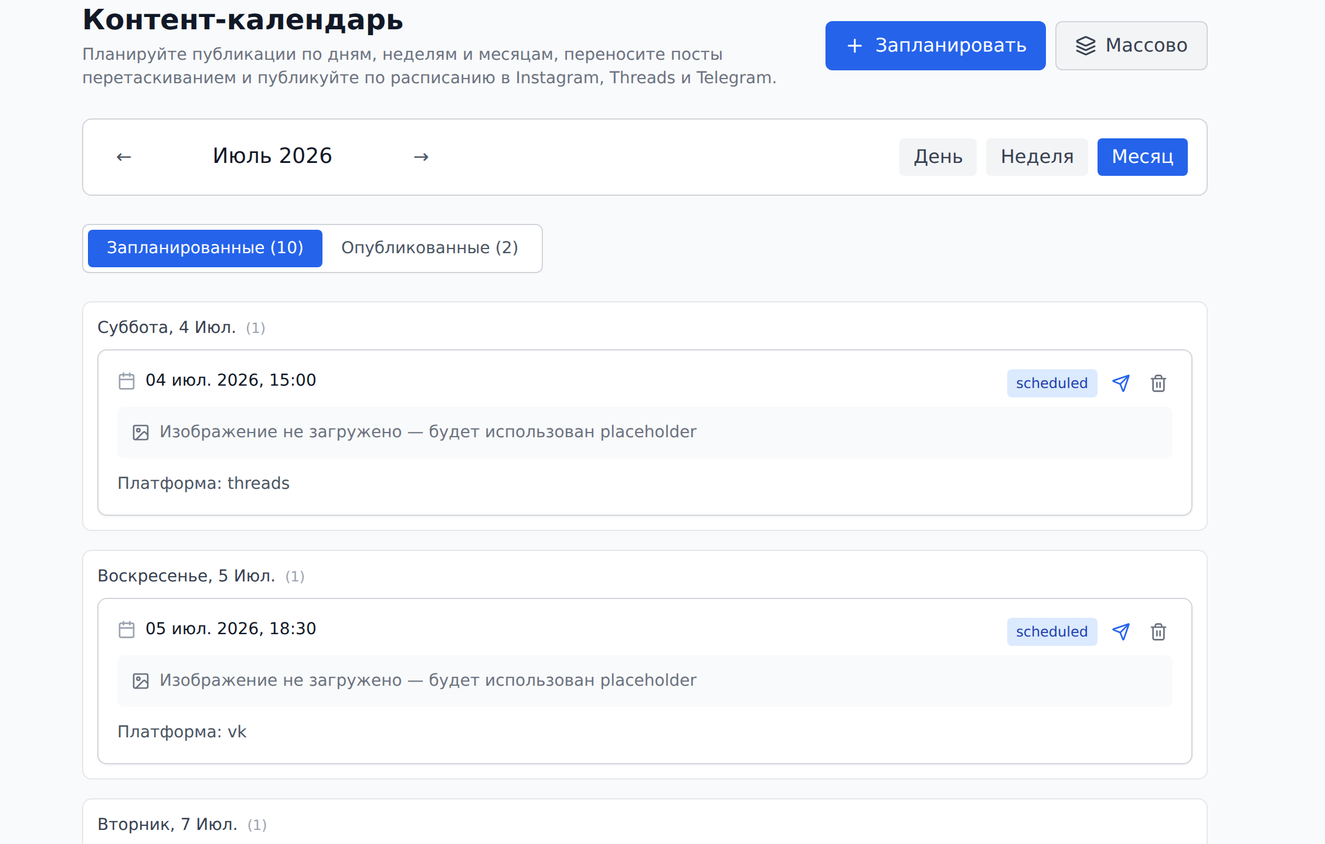Go to previous month with left arrow
Viewport: 1325px width, 844px height.
pyautogui.click(x=124, y=156)
